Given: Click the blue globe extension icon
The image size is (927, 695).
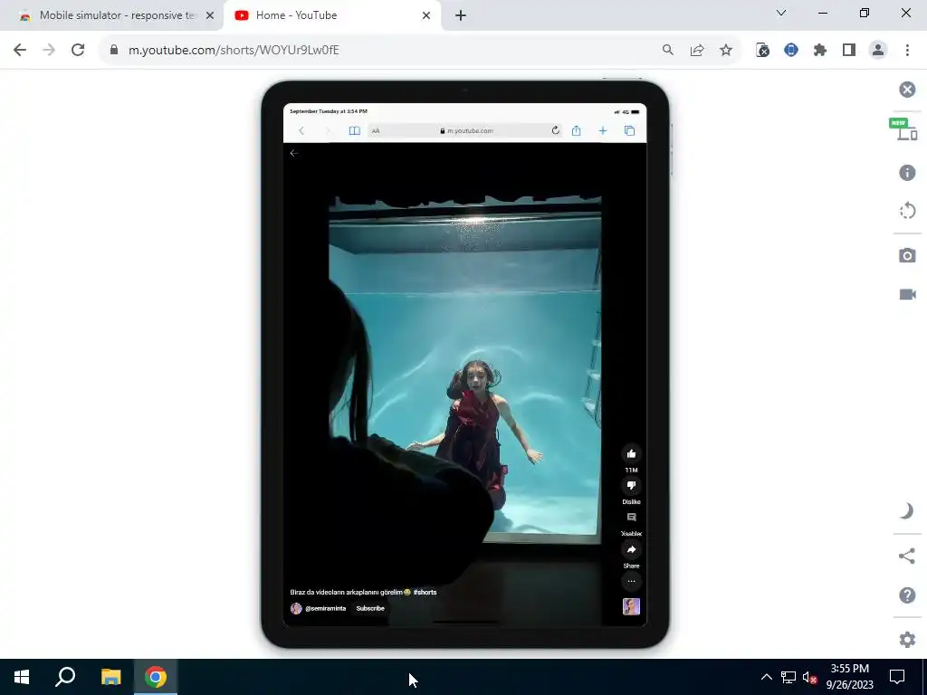Looking at the screenshot, I should [x=791, y=50].
